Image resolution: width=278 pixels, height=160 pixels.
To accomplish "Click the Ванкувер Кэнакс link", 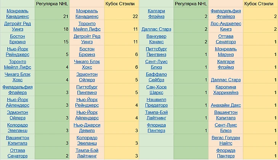I will point(157,39).
